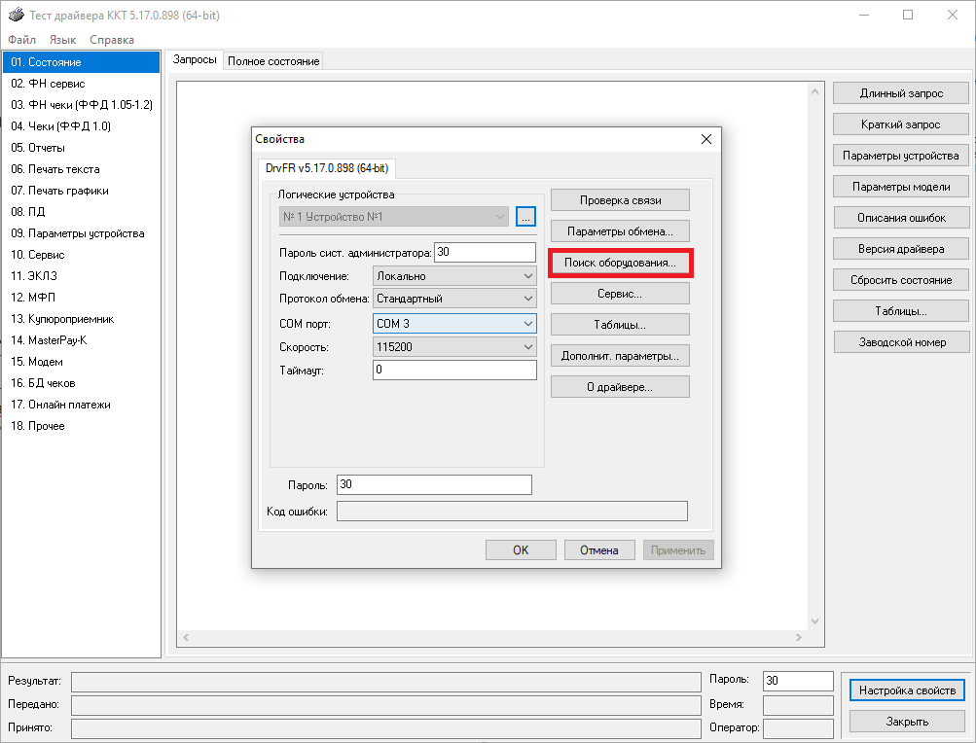The height and width of the screenshot is (743, 976).
Task: Click the Таймаут input field
Action: (454, 371)
